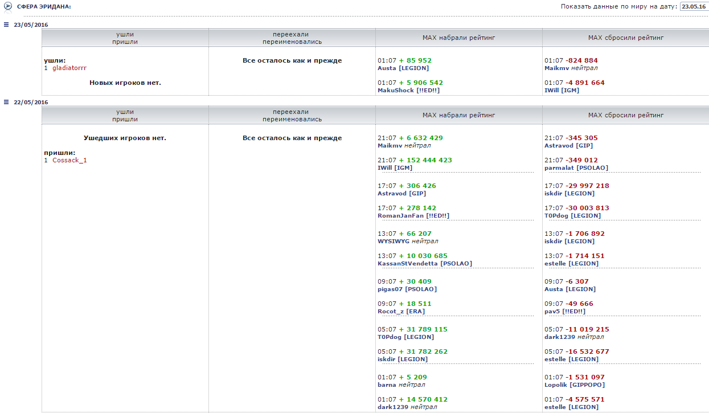
Task: Open RomanJanFan [!!ED!!] player entry
Action: coord(413,216)
